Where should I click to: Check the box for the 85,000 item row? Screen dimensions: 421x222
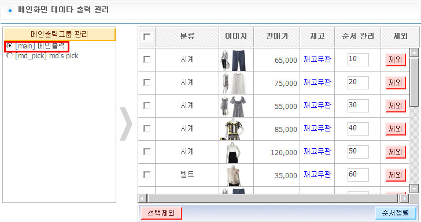tap(147, 129)
